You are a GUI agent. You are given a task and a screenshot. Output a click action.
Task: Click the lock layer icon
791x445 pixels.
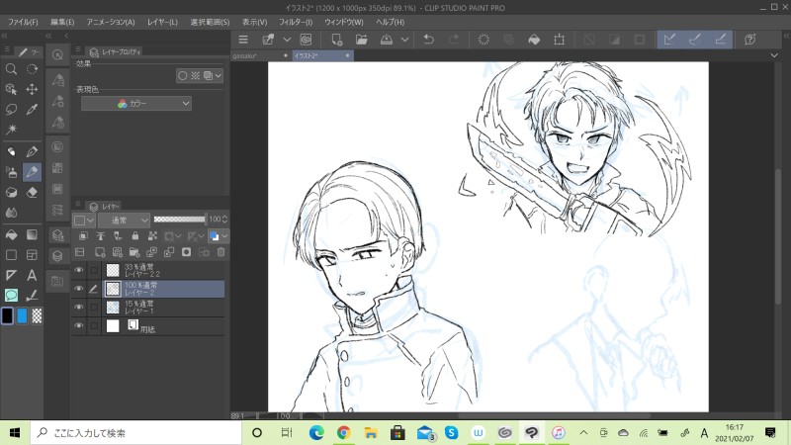click(134, 235)
